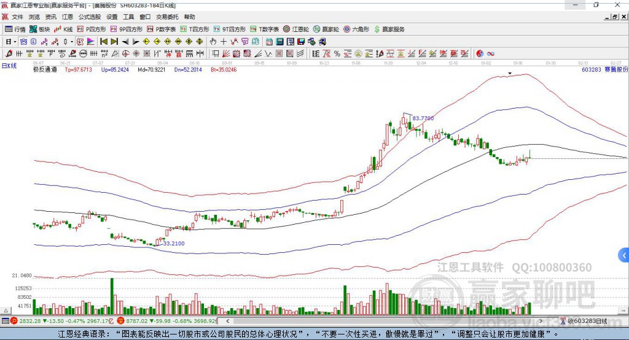This screenshot has width=629, height=340.
Task: Select the red pencil drawing tool
Action: [x=9, y=53]
